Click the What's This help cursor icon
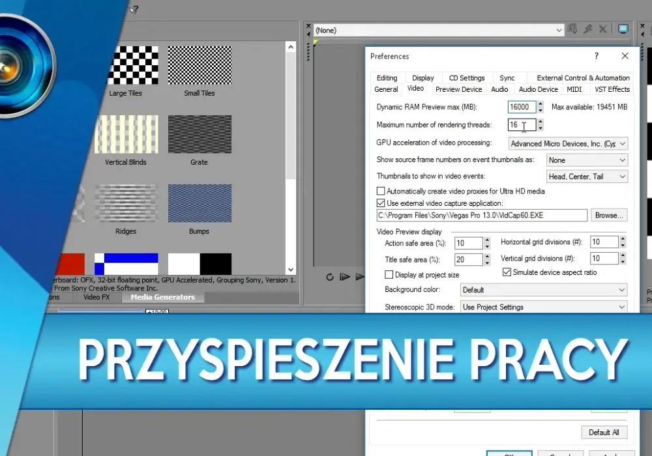 point(134,9)
